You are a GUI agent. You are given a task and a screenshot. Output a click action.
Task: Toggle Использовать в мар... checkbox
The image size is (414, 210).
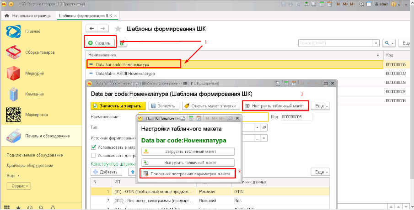coord(93,147)
